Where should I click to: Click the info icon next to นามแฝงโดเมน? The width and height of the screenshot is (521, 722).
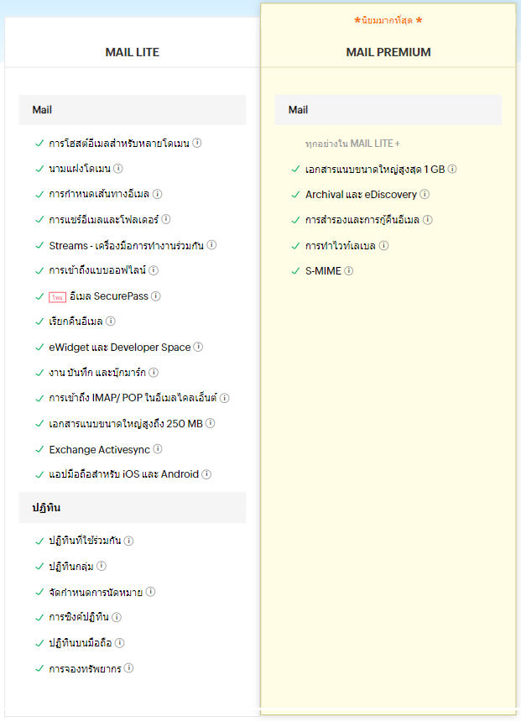click(118, 169)
